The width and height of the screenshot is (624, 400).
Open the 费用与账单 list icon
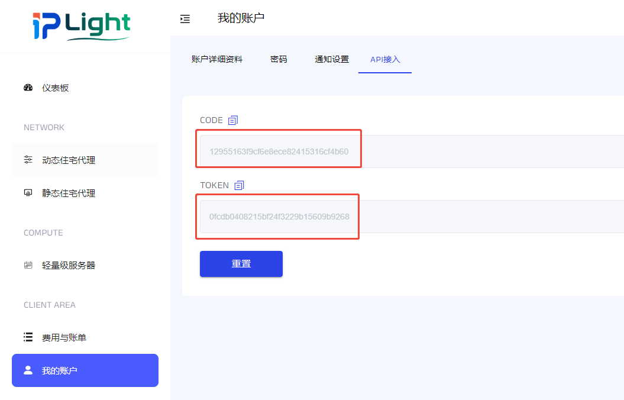[x=28, y=336]
